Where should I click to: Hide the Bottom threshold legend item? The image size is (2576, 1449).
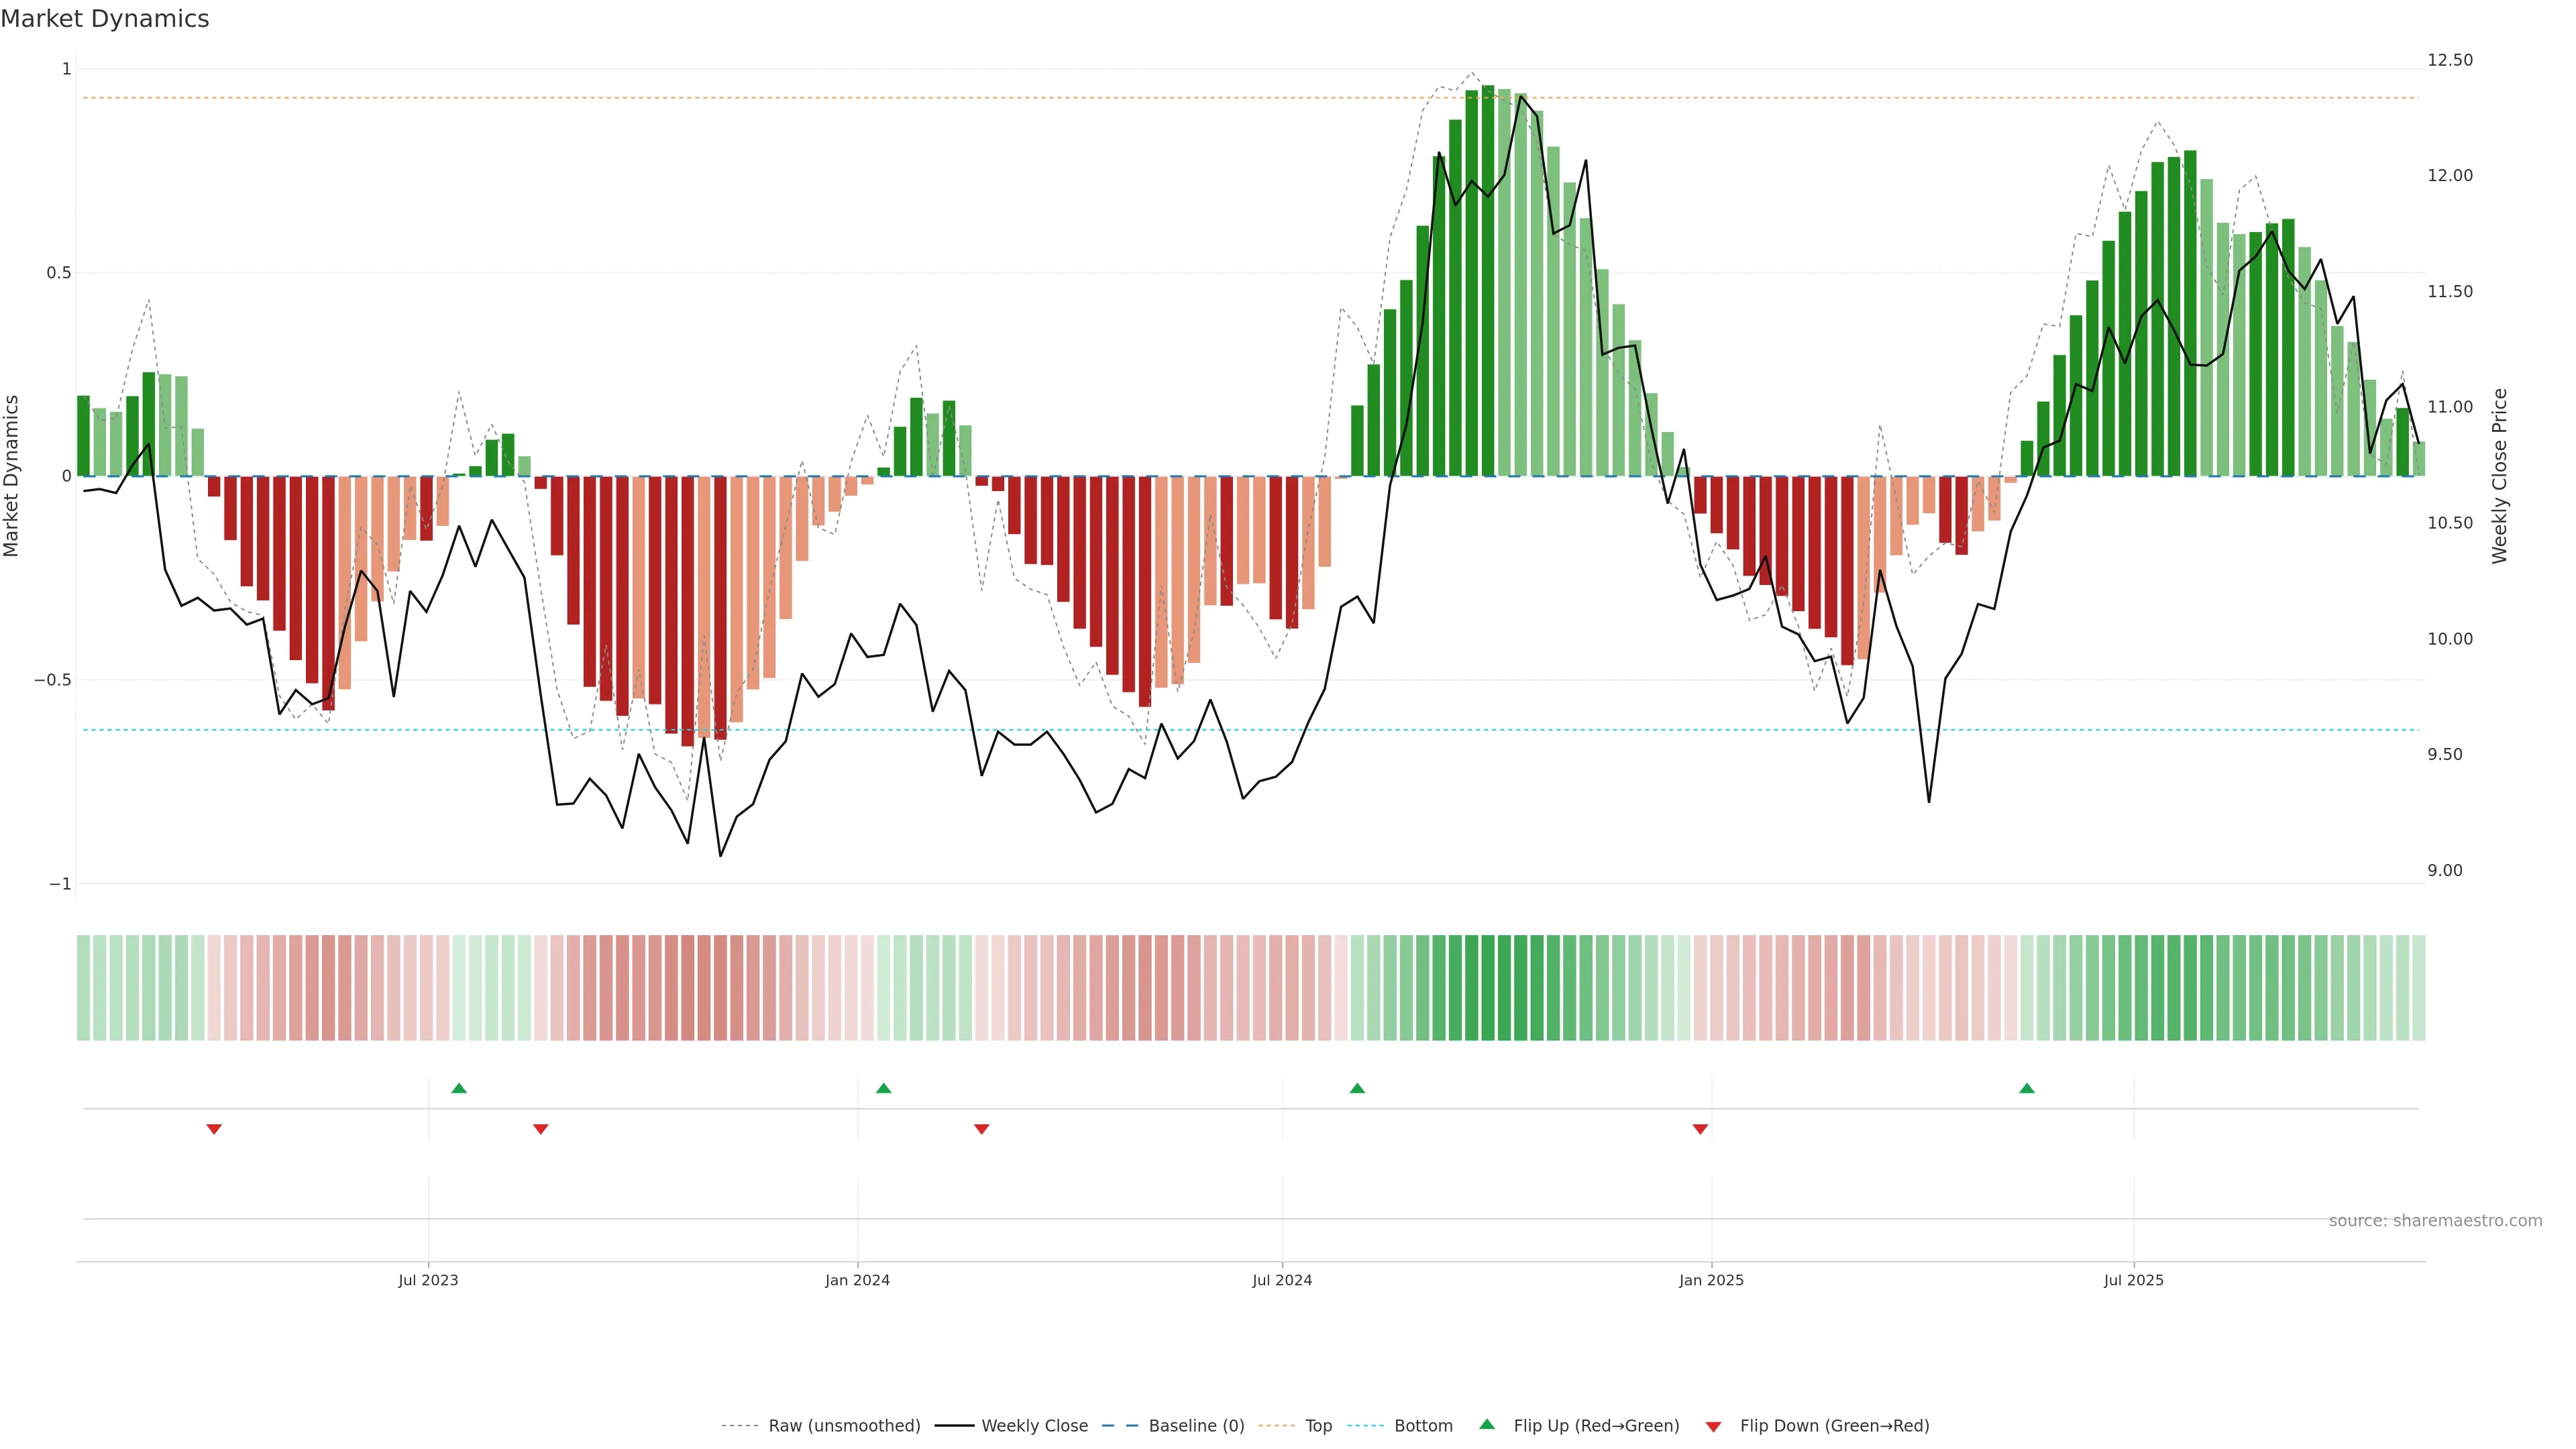click(x=1423, y=1426)
